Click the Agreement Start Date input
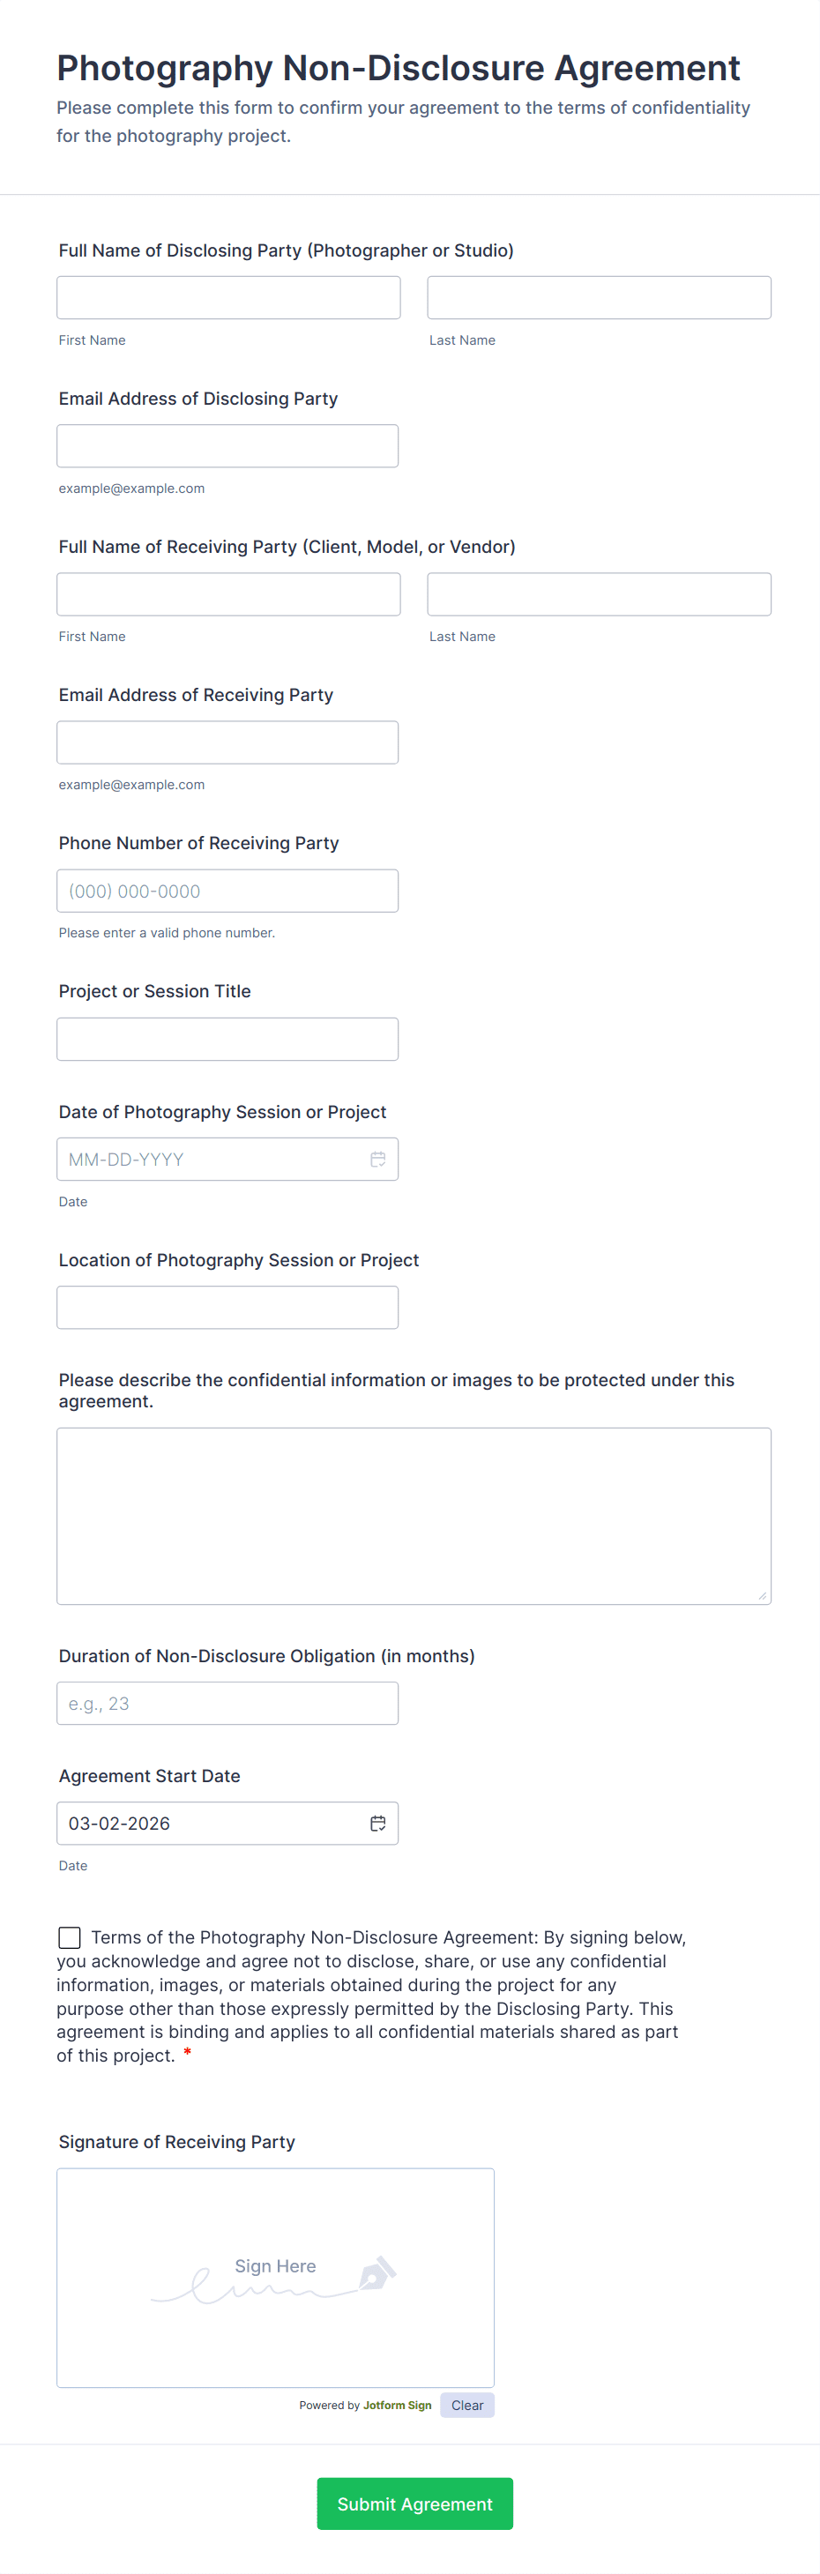The width and height of the screenshot is (820, 2574). pos(210,1824)
